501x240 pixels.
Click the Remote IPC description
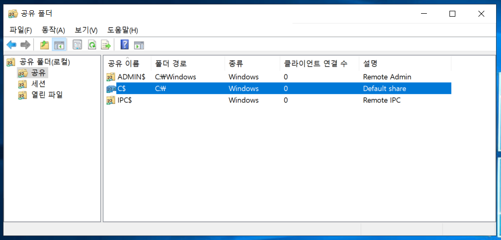(x=381, y=100)
